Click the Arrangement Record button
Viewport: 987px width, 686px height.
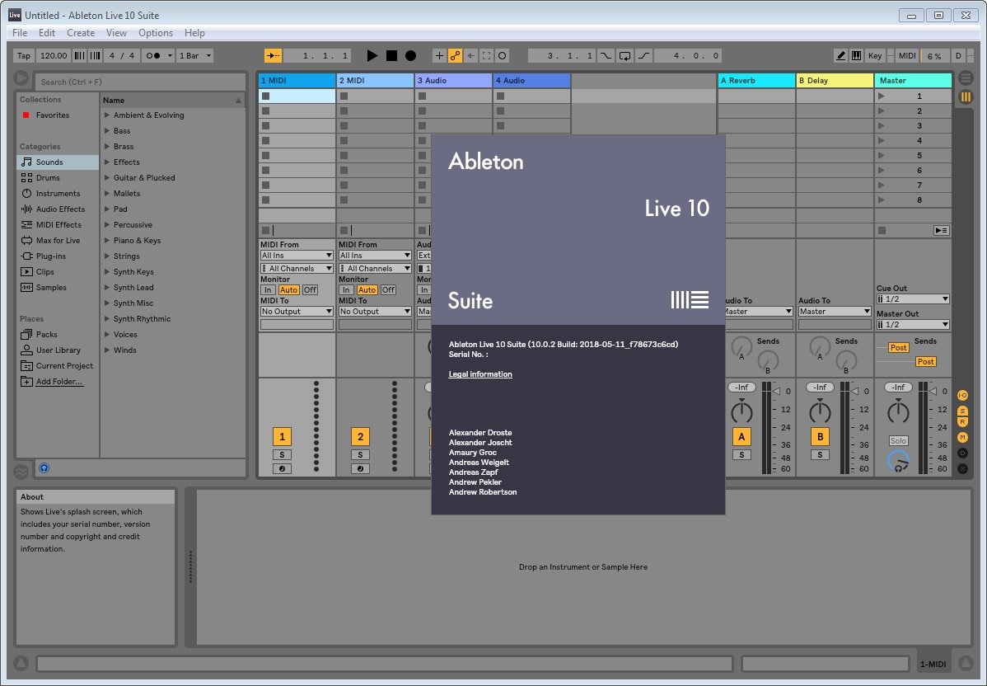click(x=410, y=55)
